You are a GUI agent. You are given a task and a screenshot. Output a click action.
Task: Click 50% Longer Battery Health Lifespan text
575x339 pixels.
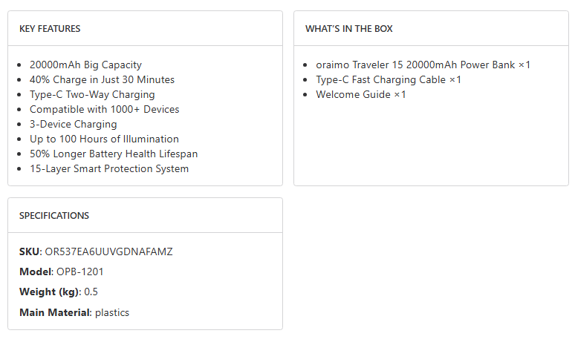[x=114, y=154]
